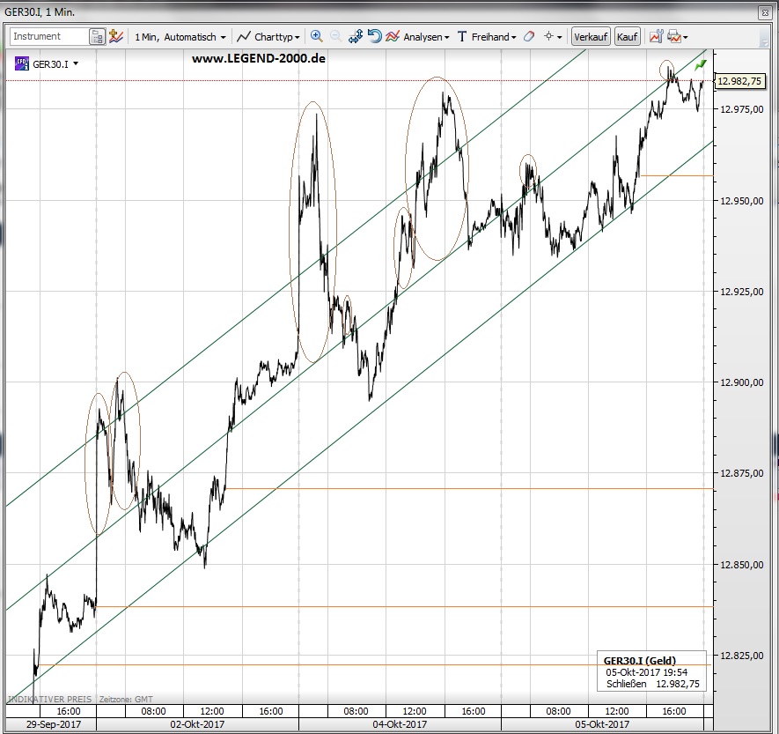The image size is (779, 734).
Task: Open the Analysen menu
Action: point(419,37)
